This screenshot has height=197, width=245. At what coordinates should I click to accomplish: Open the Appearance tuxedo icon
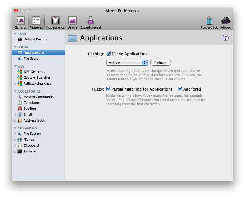click(55, 20)
